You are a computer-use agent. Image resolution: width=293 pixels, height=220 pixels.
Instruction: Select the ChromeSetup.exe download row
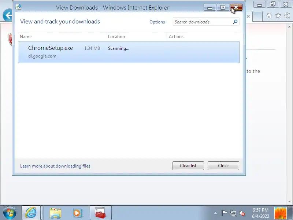[x=129, y=52]
